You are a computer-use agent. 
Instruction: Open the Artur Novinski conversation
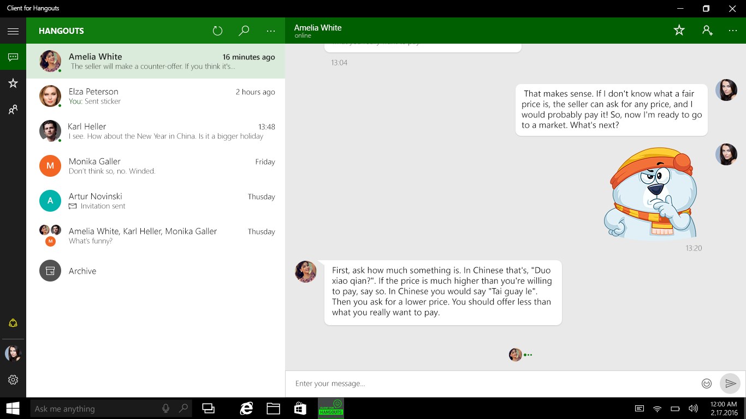pyautogui.click(x=156, y=201)
